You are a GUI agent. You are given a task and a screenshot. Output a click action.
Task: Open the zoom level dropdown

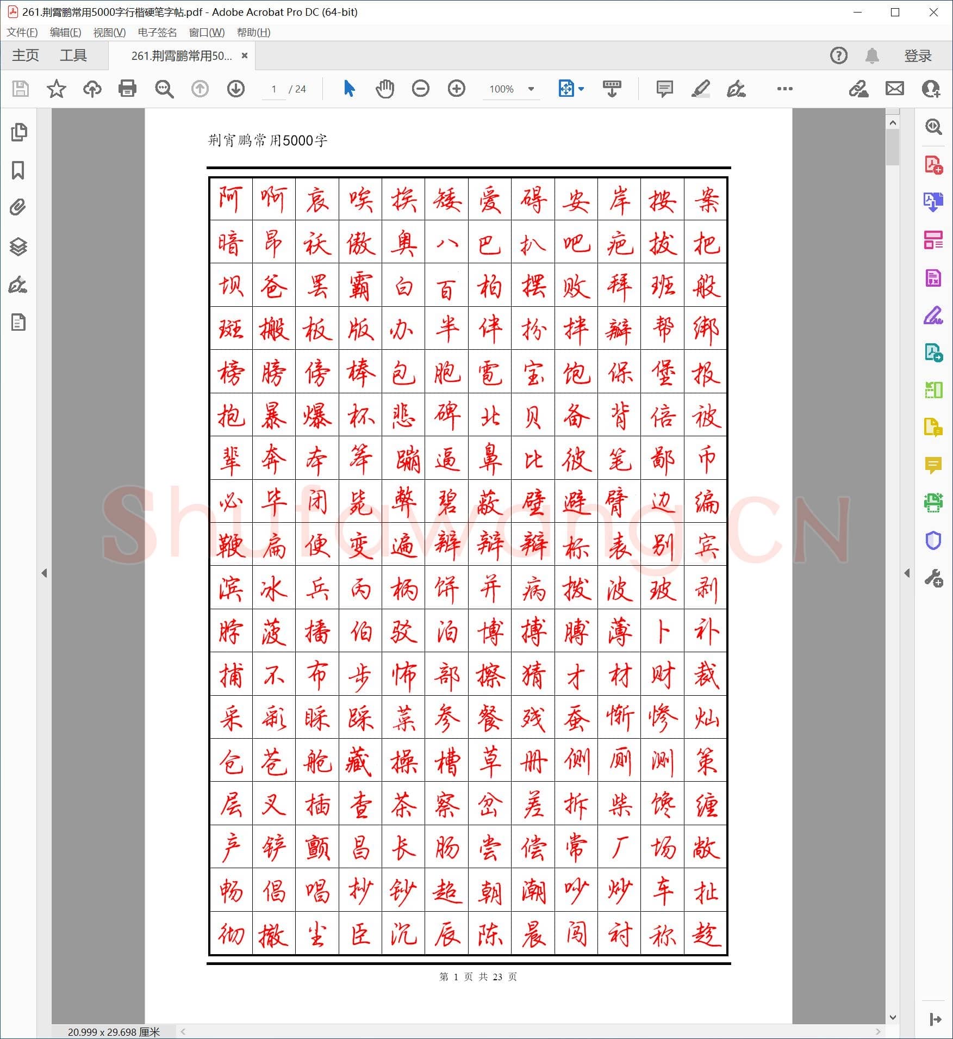pos(530,89)
